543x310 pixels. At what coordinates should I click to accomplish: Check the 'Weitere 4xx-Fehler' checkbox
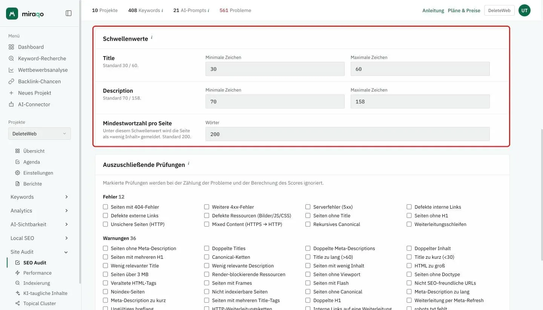point(207,207)
